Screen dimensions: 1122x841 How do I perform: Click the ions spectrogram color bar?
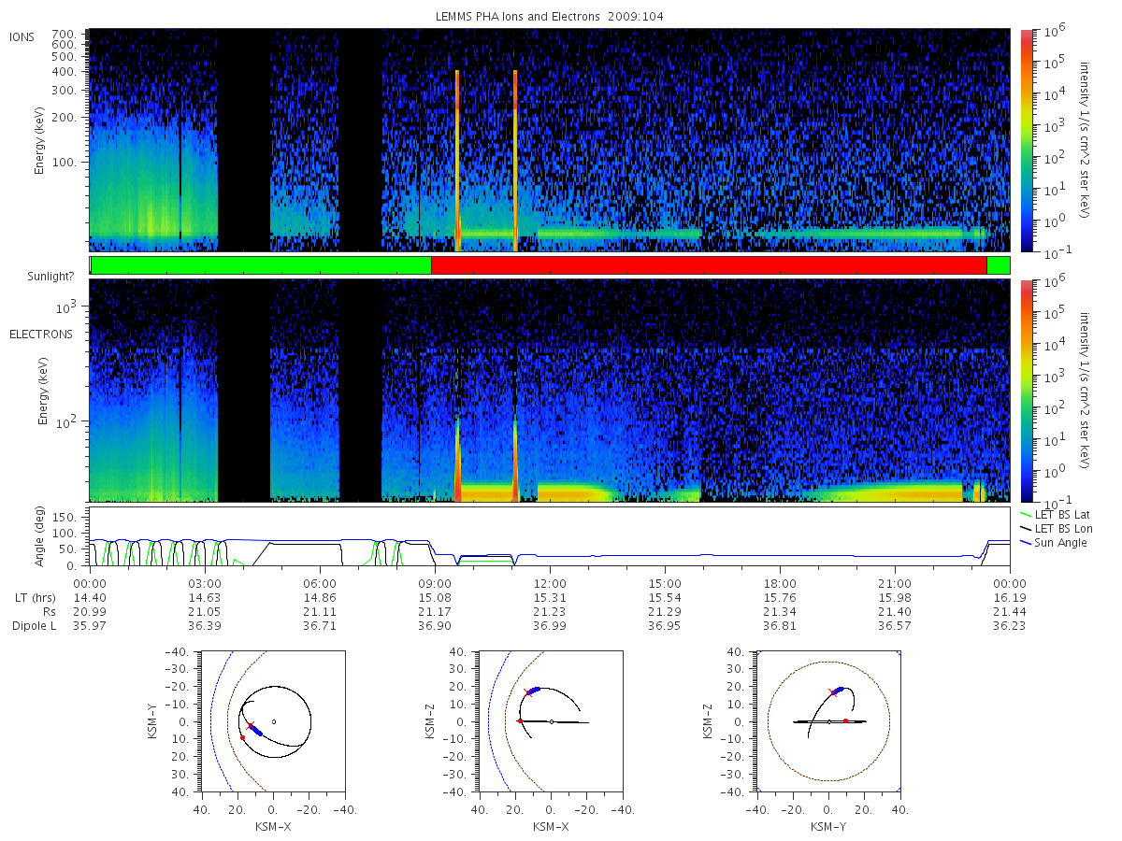[1027, 140]
